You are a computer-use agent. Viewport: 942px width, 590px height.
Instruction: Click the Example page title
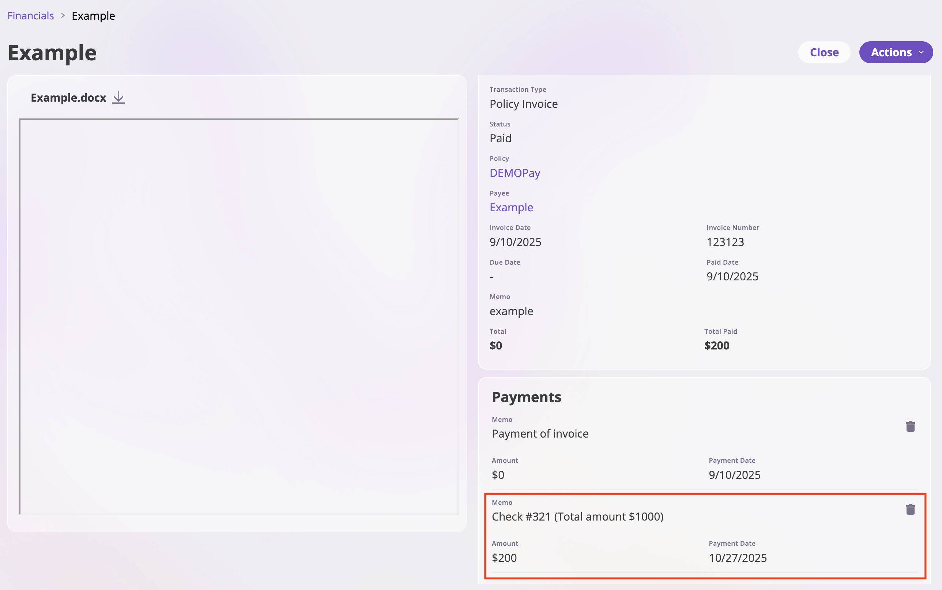52,53
